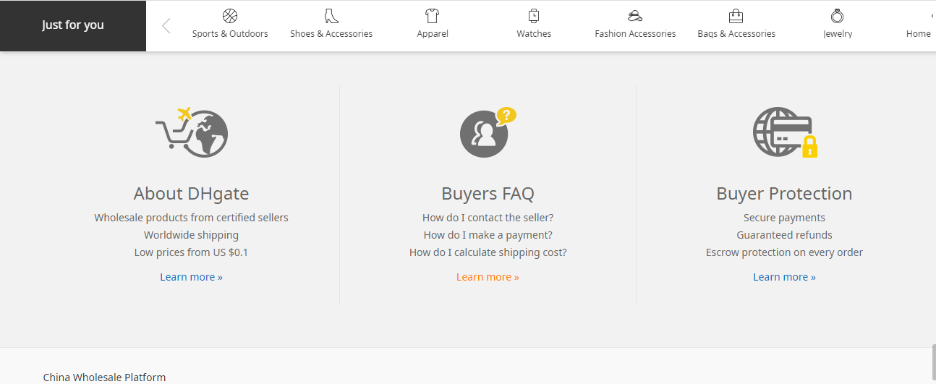
Task: Click 'How do I make a payment?'
Action: tap(488, 235)
